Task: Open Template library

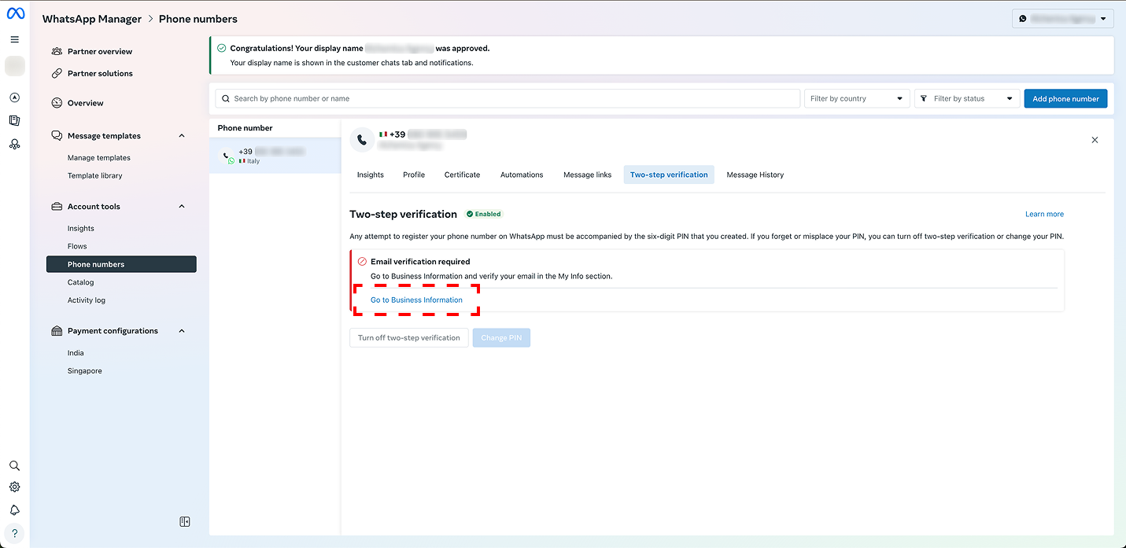Action: [x=95, y=176]
